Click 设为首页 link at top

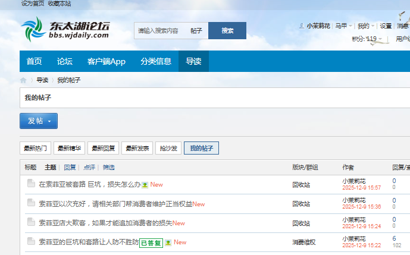[33, 4]
